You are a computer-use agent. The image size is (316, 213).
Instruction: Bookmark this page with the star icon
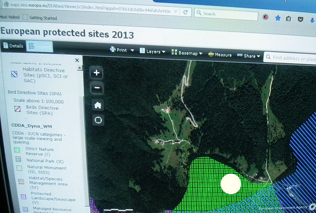(x=278, y=18)
